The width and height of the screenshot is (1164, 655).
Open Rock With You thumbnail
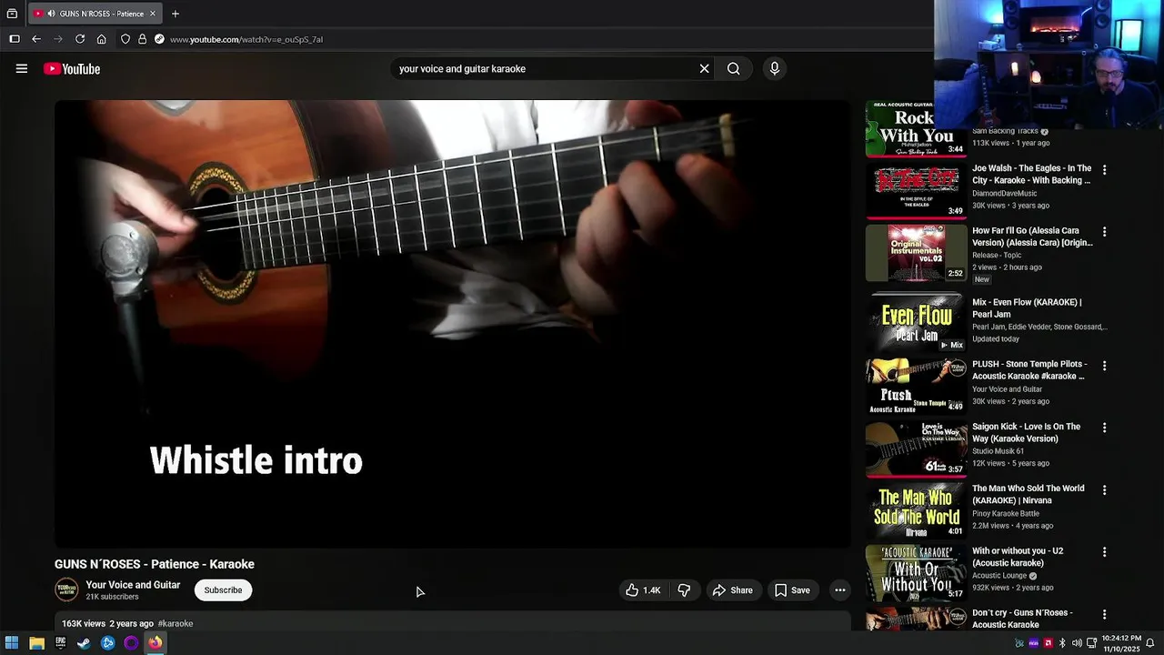916,128
